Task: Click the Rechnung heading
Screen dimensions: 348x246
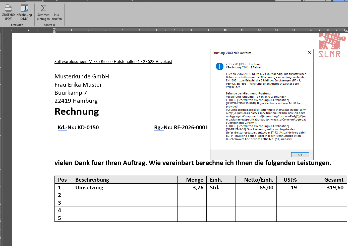Action: [x=77, y=111]
